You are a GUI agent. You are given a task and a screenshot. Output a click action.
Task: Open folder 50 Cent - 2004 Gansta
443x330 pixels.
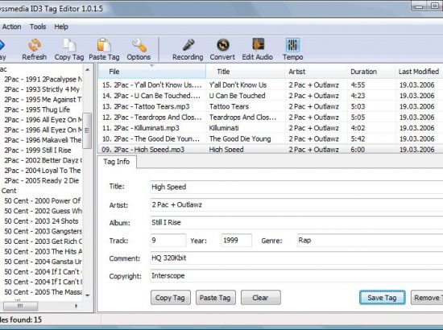click(x=43, y=262)
